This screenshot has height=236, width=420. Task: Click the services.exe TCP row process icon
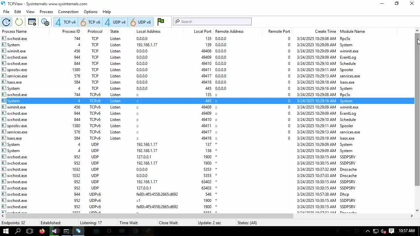point(4,76)
